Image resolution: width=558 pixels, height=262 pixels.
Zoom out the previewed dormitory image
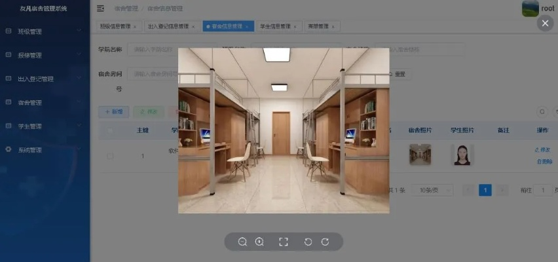[x=242, y=242]
